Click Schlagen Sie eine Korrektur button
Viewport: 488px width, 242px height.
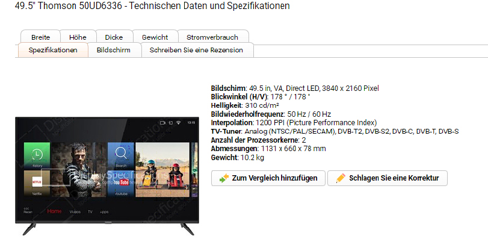point(388,178)
